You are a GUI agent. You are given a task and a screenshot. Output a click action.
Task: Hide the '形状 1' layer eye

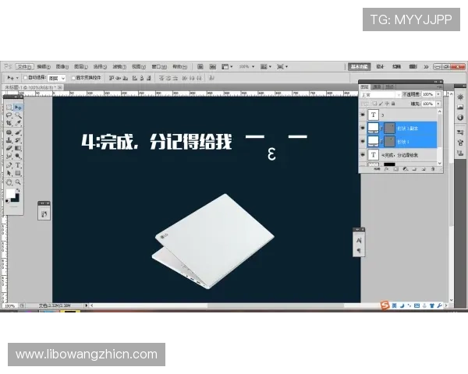click(x=363, y=141)
